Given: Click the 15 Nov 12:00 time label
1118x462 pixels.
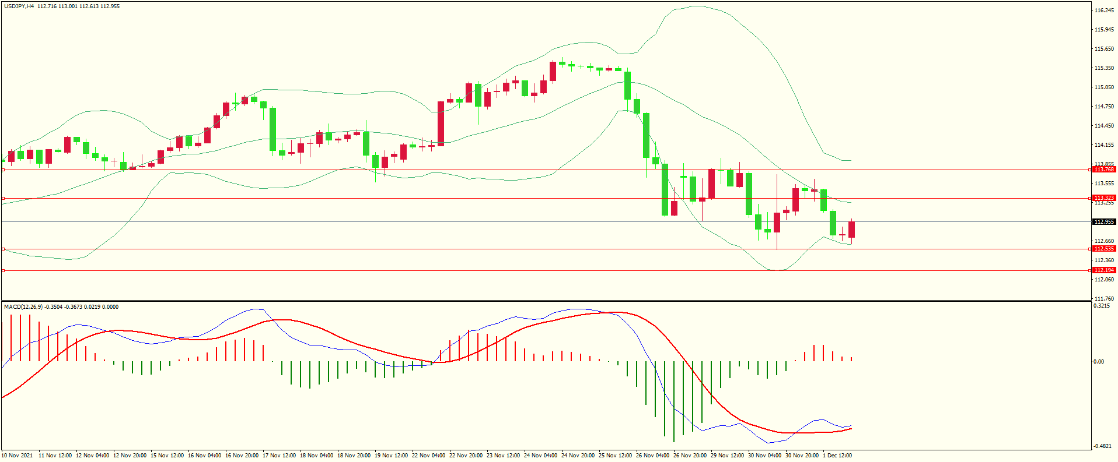Looking at the screenshot, I should [x=167, y=456].
